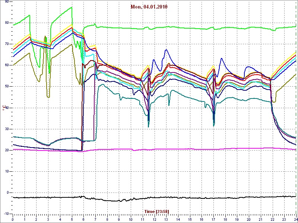The height and width of the screenshot is (223, 298).
Task: Click the chart date title 'Mon, 04.01.2010'
Action: [149, 7]
